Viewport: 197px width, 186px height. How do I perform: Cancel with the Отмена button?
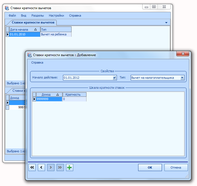pyautogui.click(x=176, y=167)
